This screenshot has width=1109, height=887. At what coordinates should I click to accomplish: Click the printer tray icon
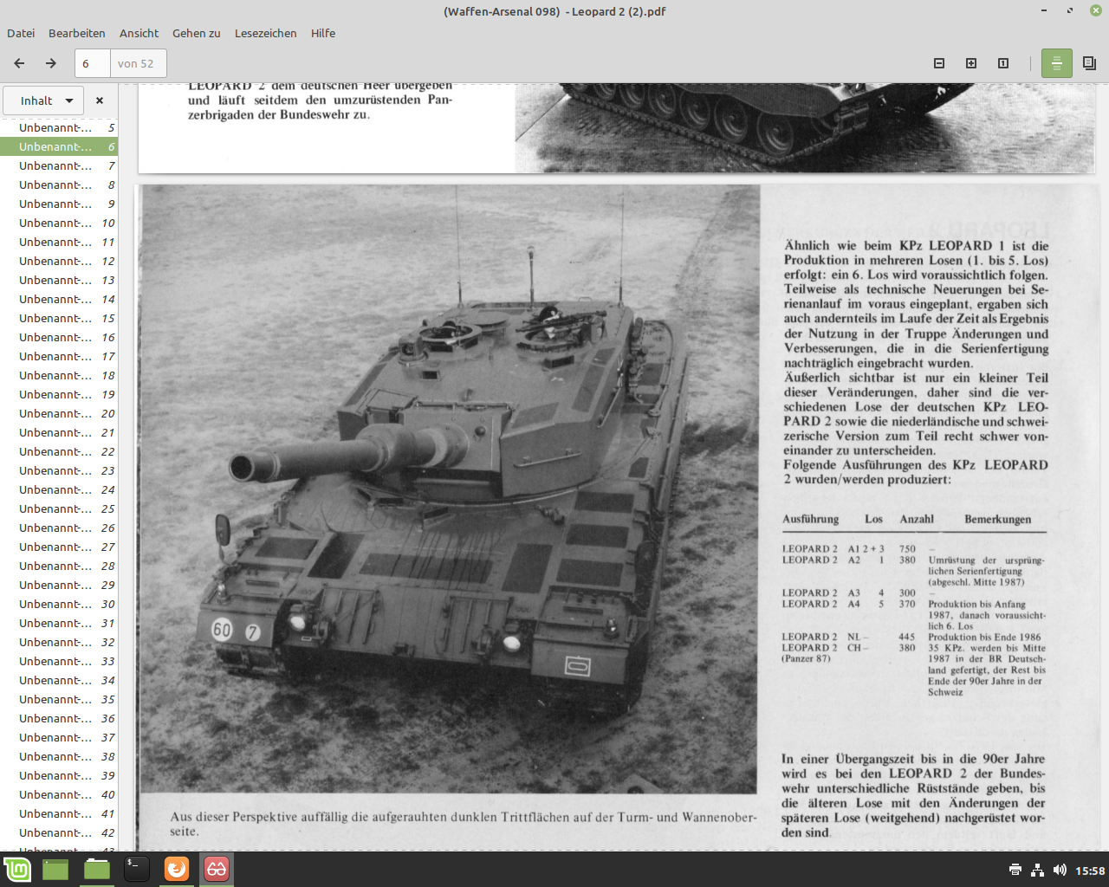(1015, 870)
